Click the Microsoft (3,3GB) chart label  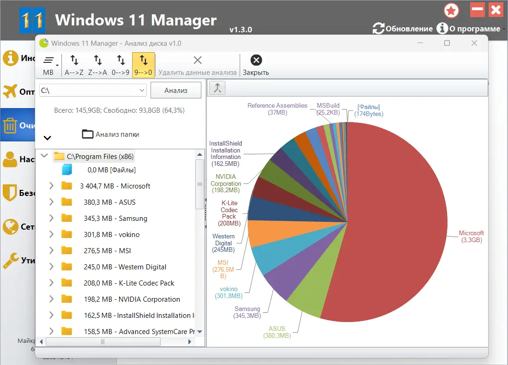pyautogui.click(x=472, y=236)
